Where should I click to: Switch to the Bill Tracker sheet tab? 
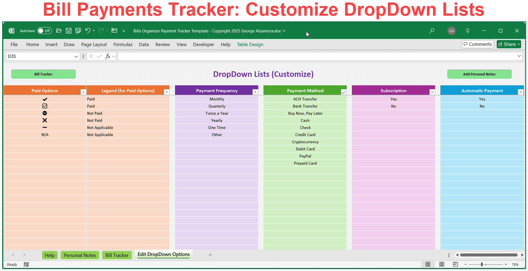coord(117,255)
